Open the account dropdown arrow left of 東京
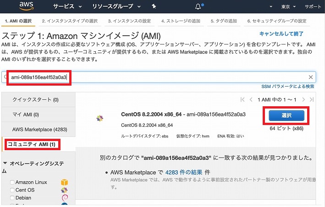 point(271,6)
